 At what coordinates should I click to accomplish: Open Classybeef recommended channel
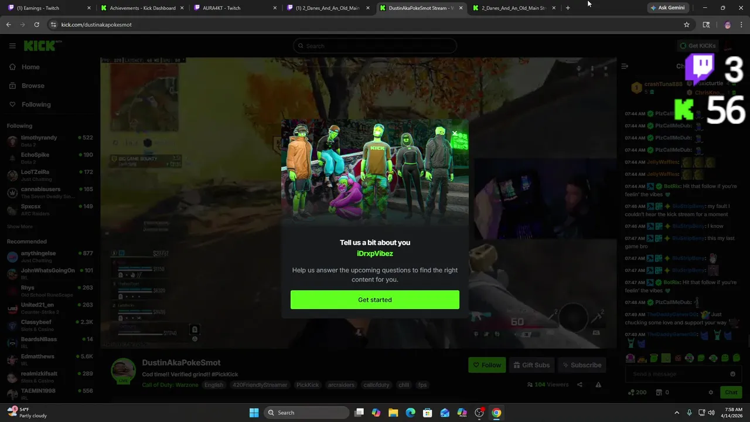tap(50, 325)
